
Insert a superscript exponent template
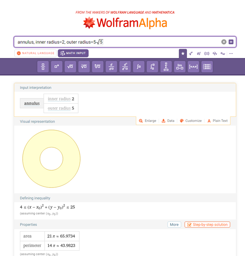point(57,66)
